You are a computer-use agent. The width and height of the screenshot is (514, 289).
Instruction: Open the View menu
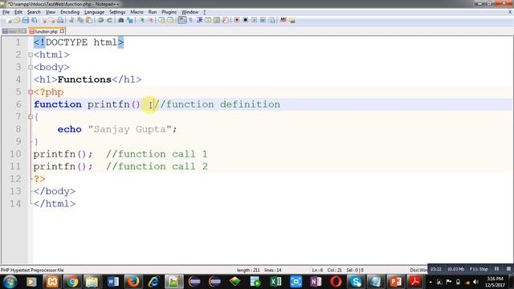[50, 12]
